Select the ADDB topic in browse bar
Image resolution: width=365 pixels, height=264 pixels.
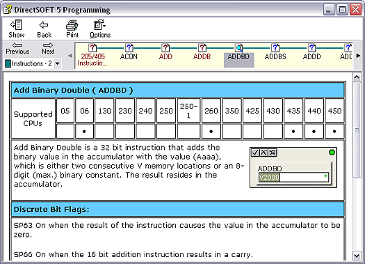coord(202,52)
